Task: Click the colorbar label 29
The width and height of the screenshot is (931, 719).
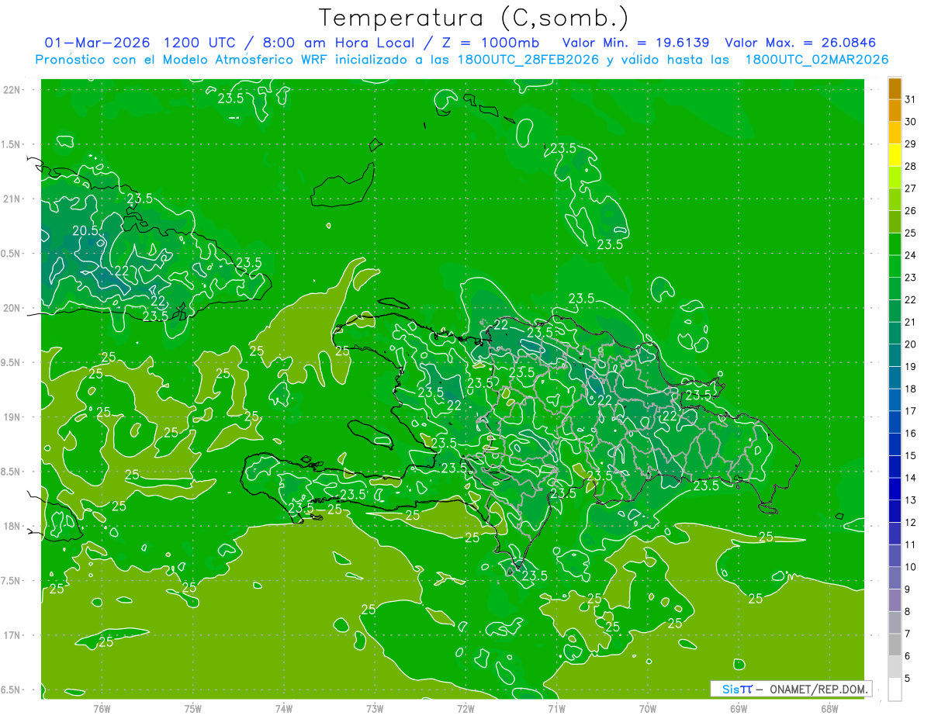Action: [x=911, y=144]
